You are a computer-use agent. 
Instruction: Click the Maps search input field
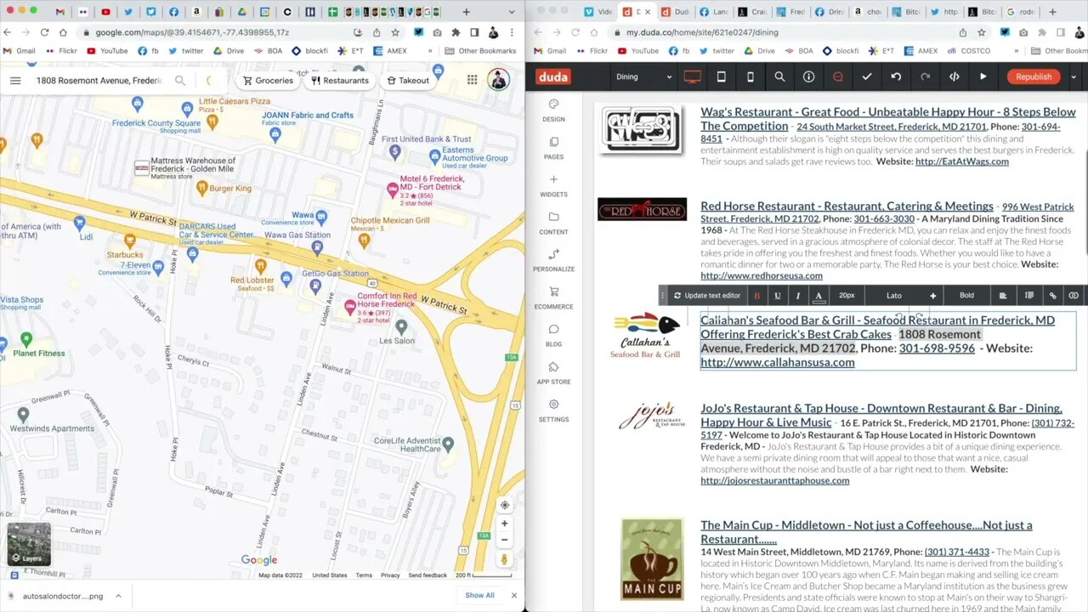99,81
